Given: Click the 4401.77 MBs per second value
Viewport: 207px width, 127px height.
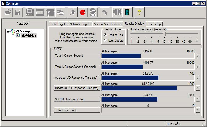Looking at the screenshot, I should [x=148, y=62].
